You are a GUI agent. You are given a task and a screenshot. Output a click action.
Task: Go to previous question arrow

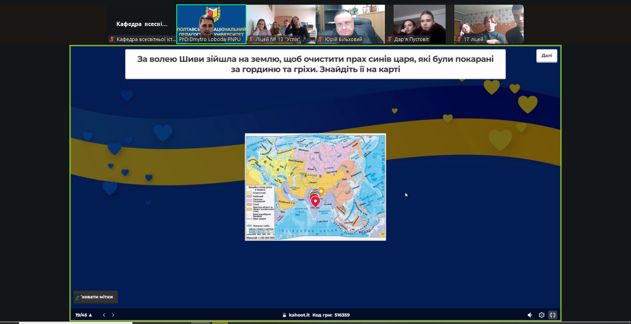[104, 315]
